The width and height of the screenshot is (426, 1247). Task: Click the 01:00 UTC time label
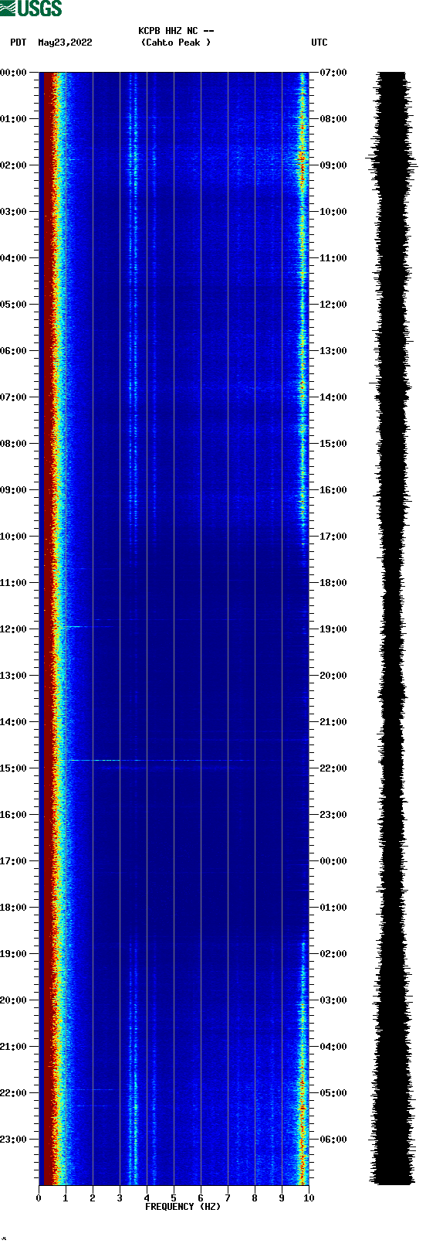pos(333,908)
